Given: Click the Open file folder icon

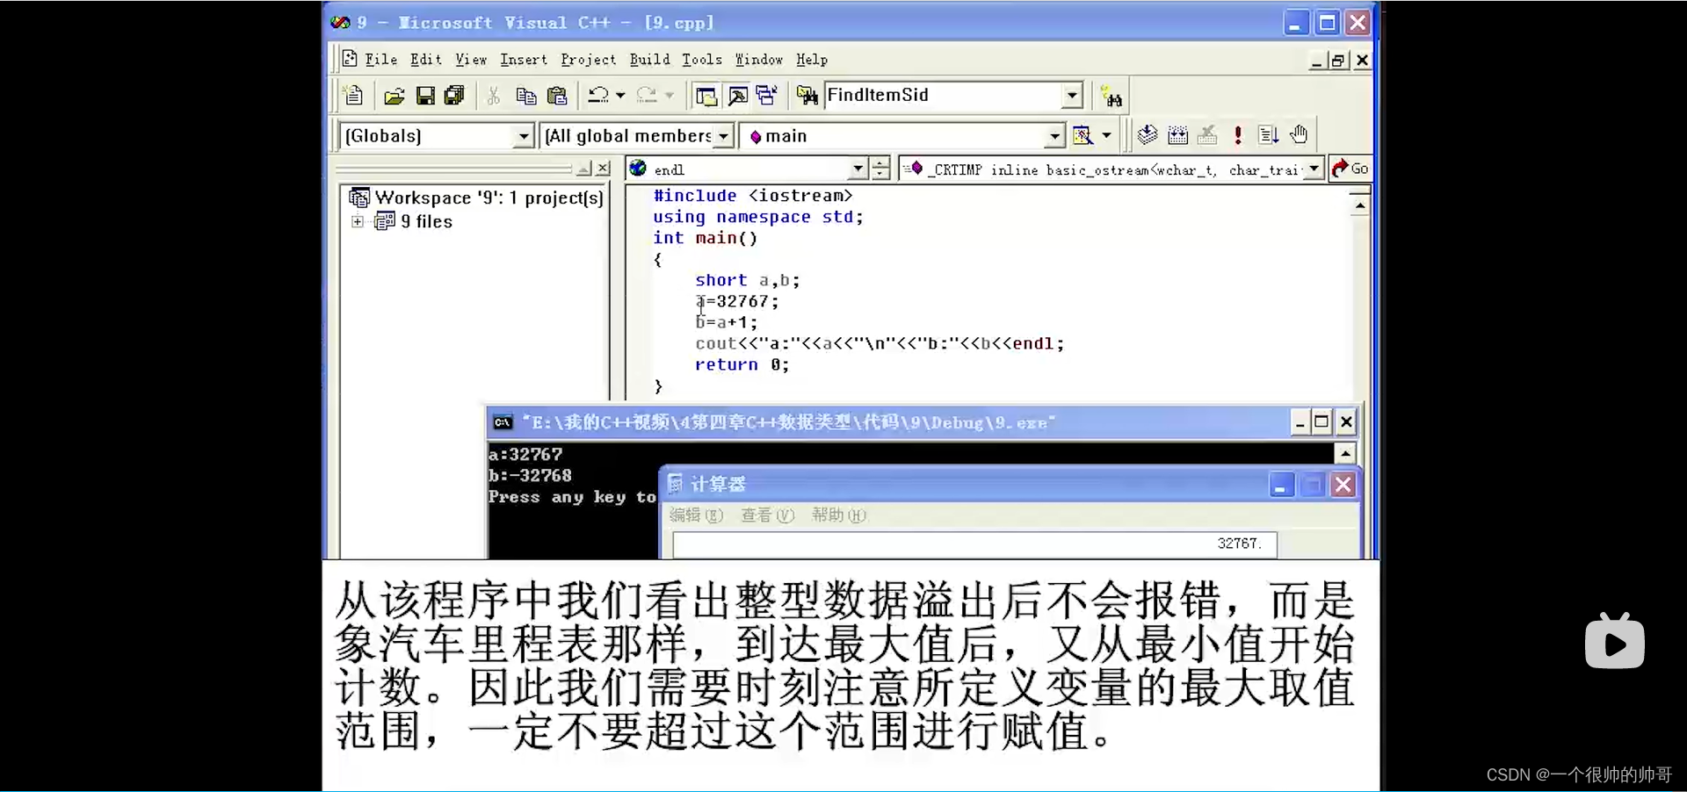Looking at the screenshot, I should 395,96.
